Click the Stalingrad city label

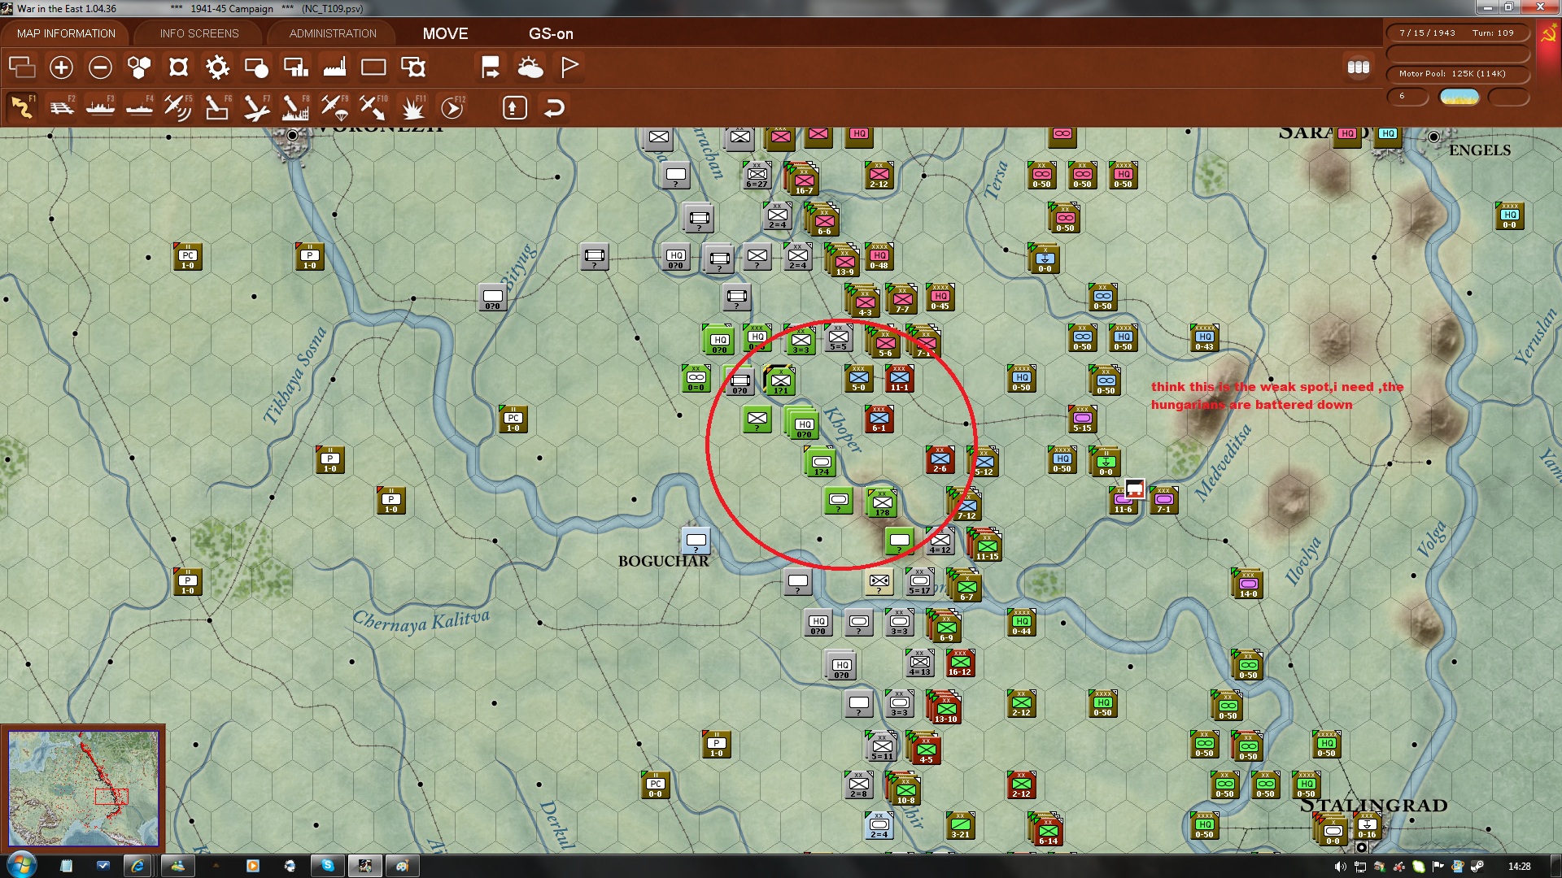pos(1374,805)
